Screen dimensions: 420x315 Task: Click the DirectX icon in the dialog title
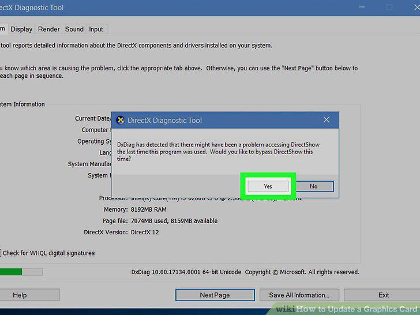click(121, 120)
